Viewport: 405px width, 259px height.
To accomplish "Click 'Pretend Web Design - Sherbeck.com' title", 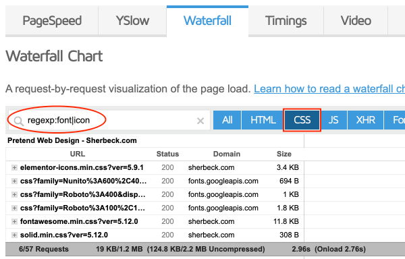I will [72, 140].
